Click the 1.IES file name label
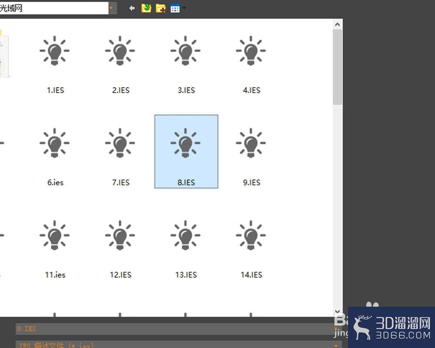Viewport: 435px width, 348px height. (x=56, y=90)
